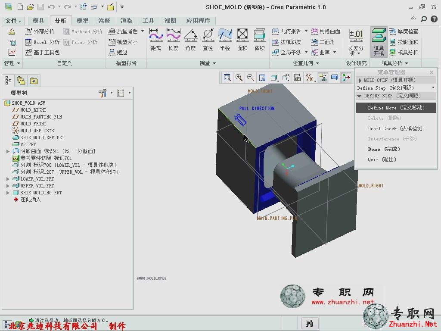Select the 半径 (Radius) measure tool
The width and height of the screenshot is (441, 331).
click(225, 39)
